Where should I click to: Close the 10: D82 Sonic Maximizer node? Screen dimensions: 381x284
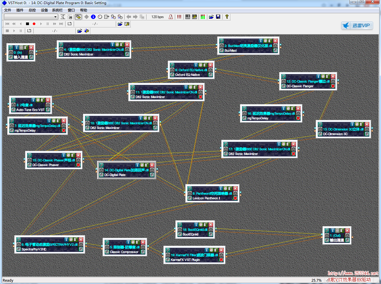pyautogui.click(x=155, y=118)
